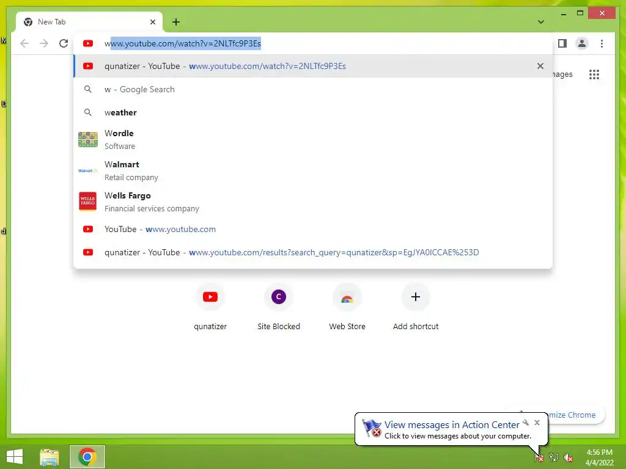Click the Chrome taskbar icon
626x469 pixels.
click(x=87, y=457)
